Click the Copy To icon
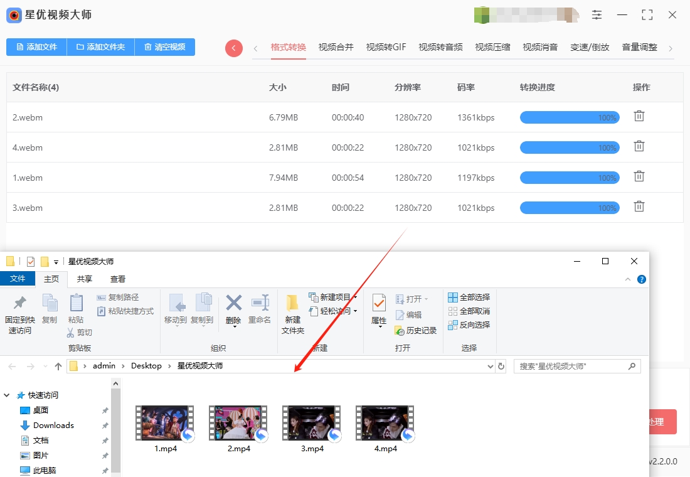This screenshot has width=690, height=477. [x=203, y=304]
